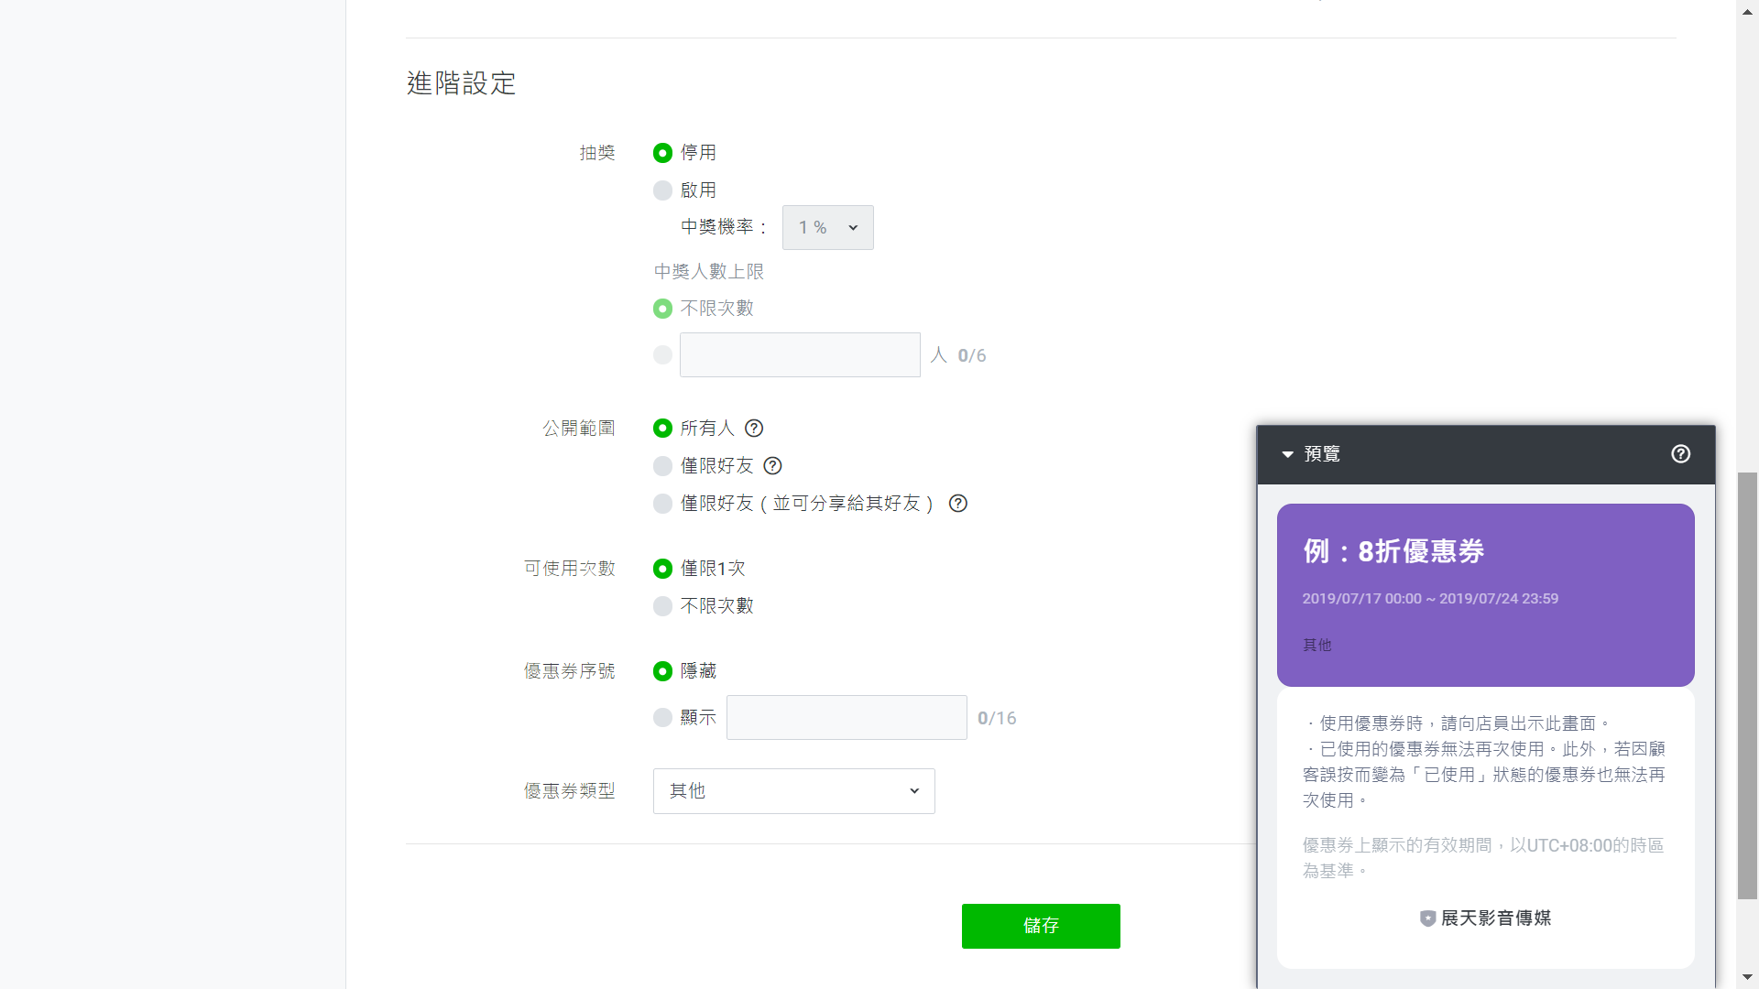Select 啟用 for 抽獎
The width and height of the screenshot is (1759, 989).
click(662, 190)
